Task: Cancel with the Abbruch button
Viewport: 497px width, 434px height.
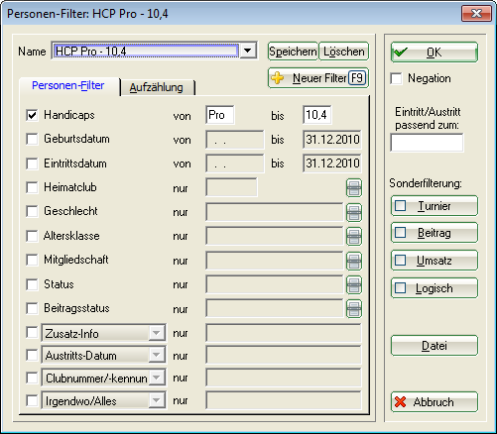Action: [435, 402]
